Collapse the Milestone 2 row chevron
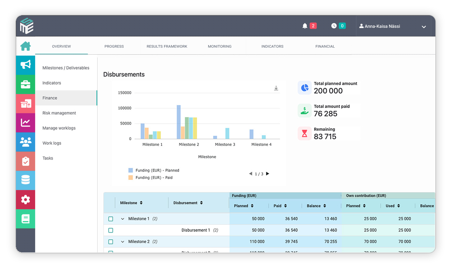 123,242
